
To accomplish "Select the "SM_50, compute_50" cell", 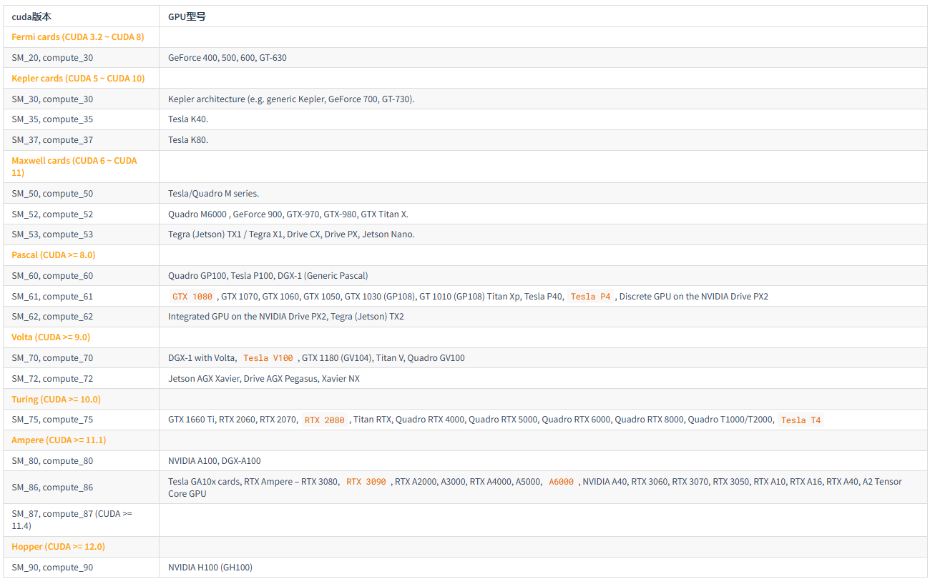I will 81,194.
